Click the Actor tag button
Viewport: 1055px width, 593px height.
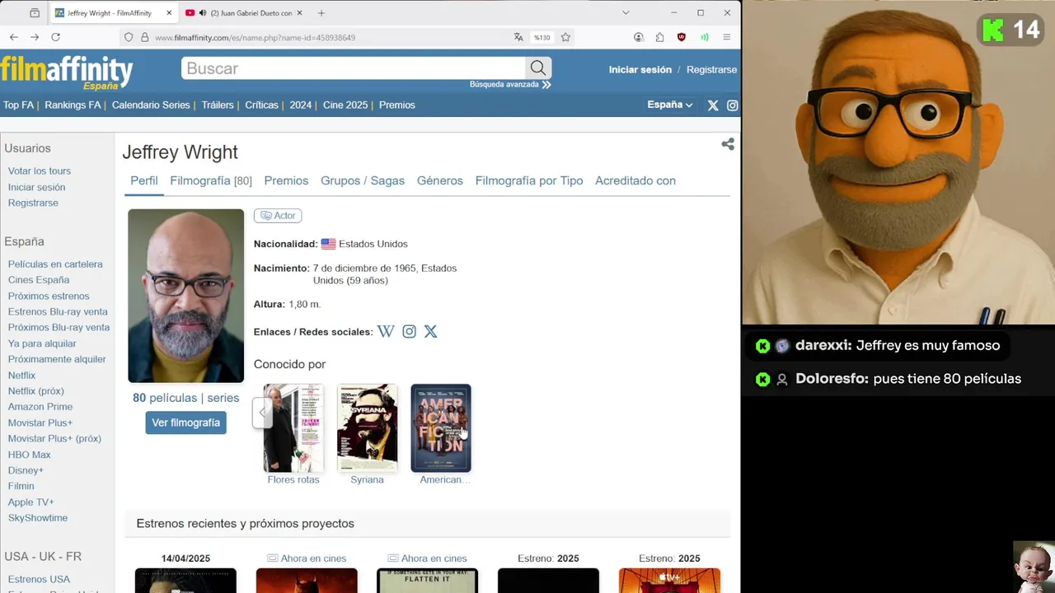pos(278,216)
